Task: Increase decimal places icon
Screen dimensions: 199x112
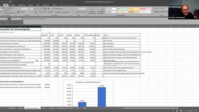Action: [83, 12]
